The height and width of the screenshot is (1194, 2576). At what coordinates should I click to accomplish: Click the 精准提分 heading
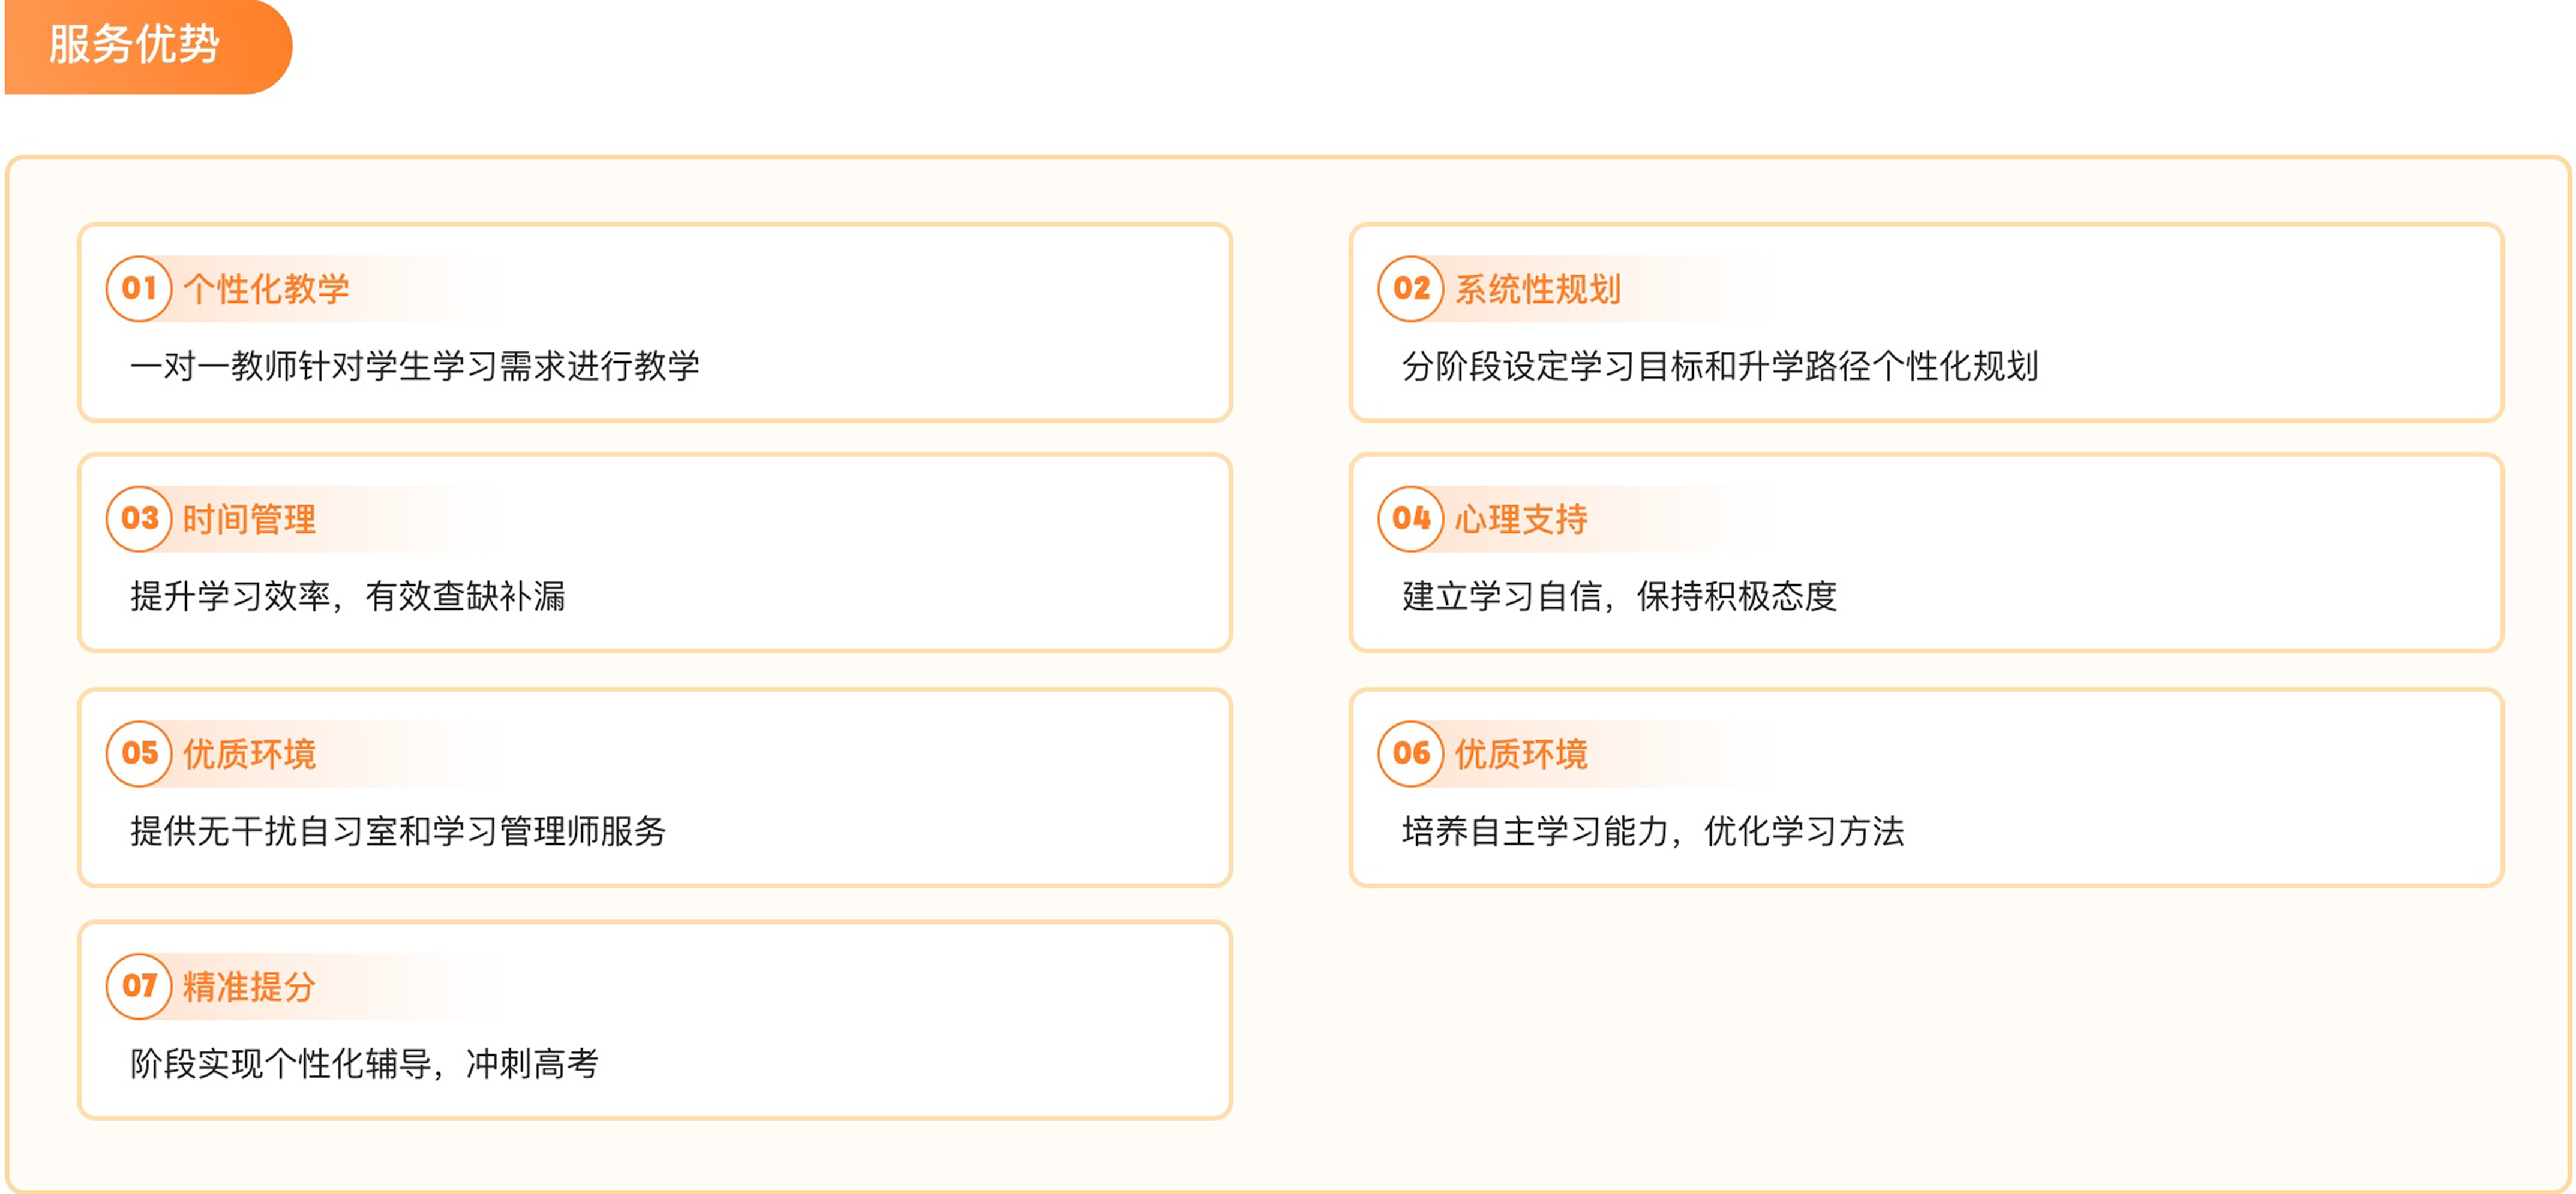pyautogui.click(x=249, y=987)
